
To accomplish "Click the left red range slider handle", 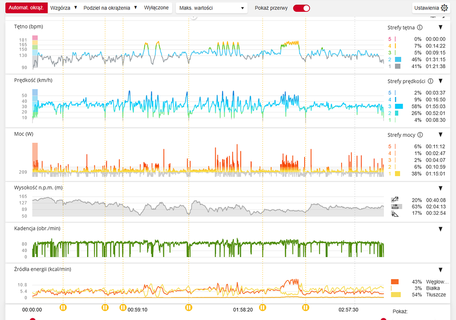I will click(x=32, y=319).
